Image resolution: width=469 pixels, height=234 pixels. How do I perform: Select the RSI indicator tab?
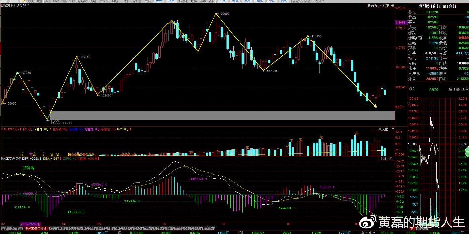[61, 228]
